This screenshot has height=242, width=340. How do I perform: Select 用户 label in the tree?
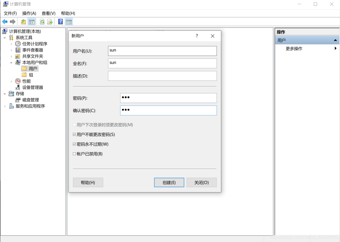(x=33, y=69)
